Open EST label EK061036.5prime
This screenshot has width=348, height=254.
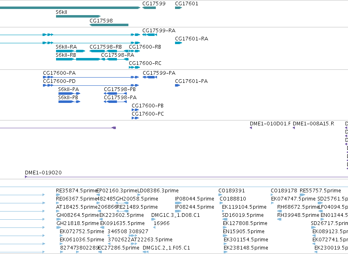[x=82, y=240]
